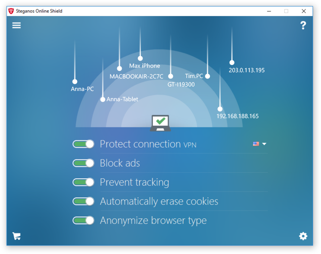321x254 pixels.
Task: Switch off Automatically erase cookies
Action: 83,201
